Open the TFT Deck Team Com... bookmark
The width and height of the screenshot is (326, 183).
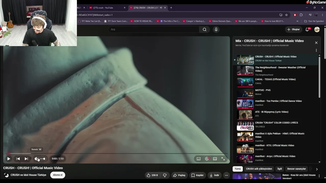(x=116, y=21)
